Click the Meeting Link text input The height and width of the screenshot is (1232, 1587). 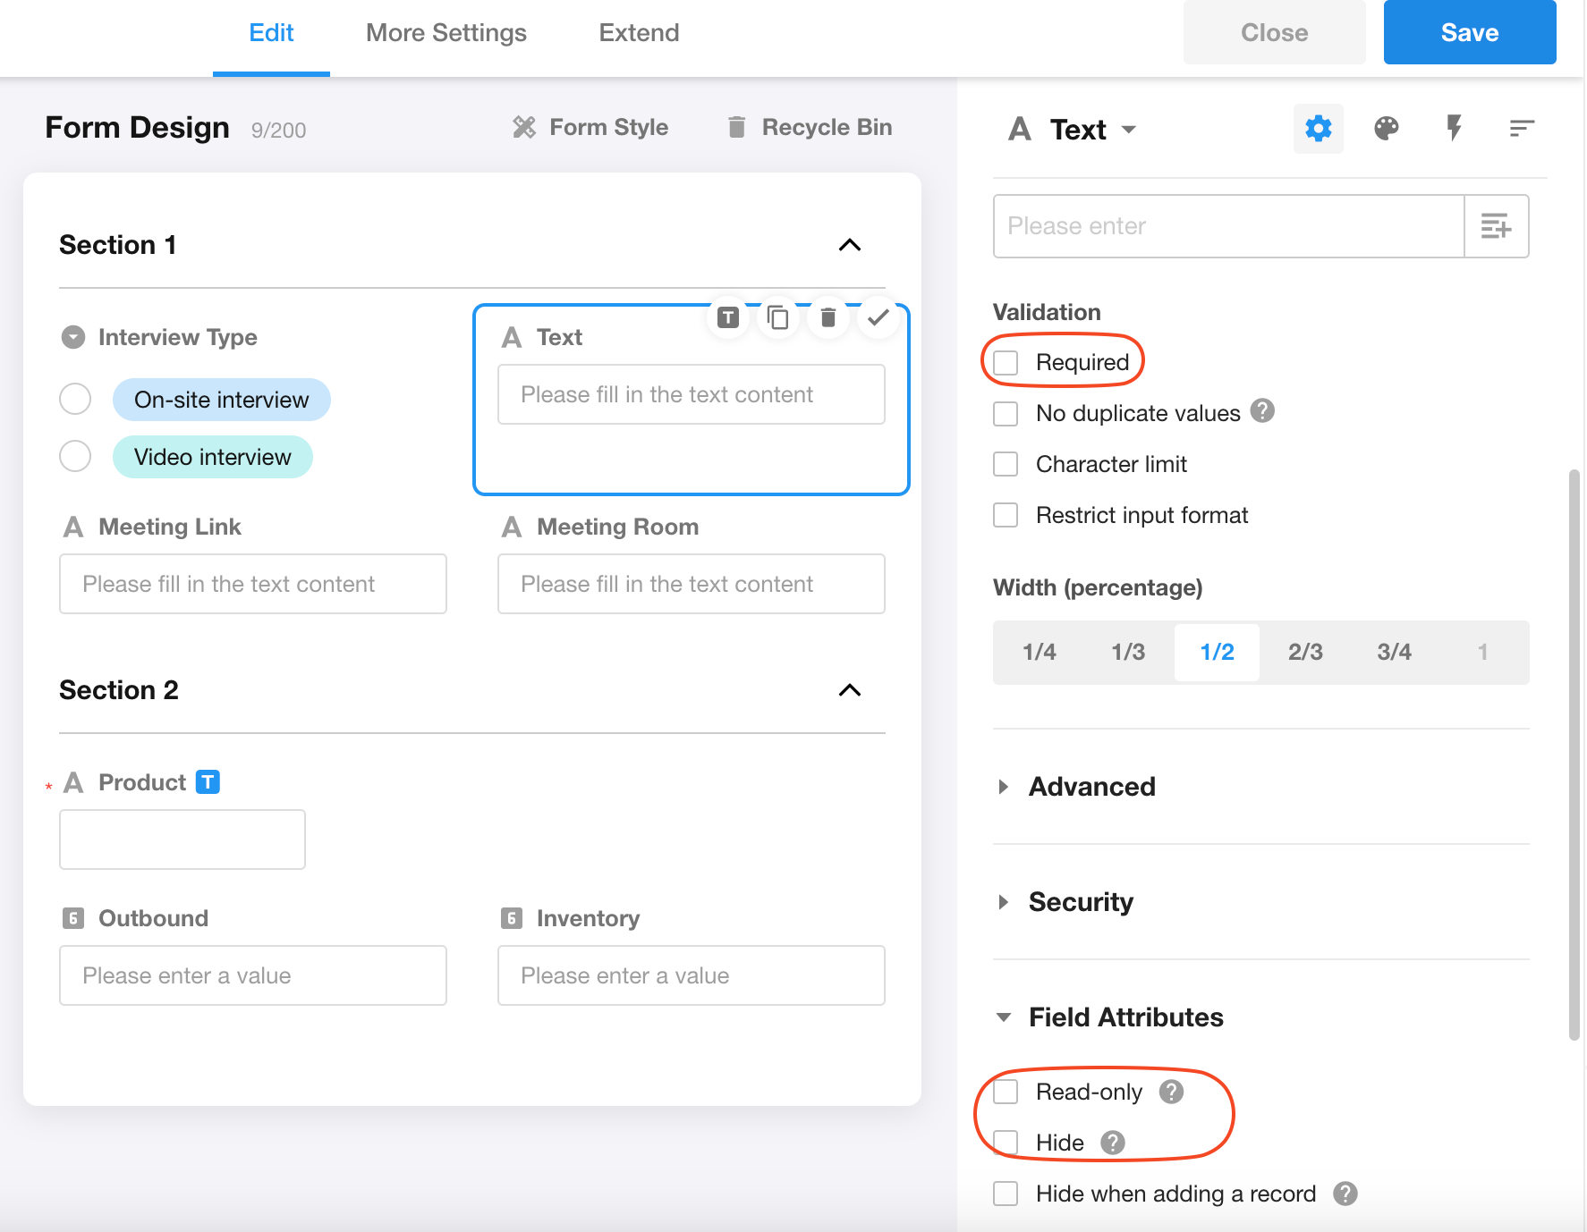point(252,584)
